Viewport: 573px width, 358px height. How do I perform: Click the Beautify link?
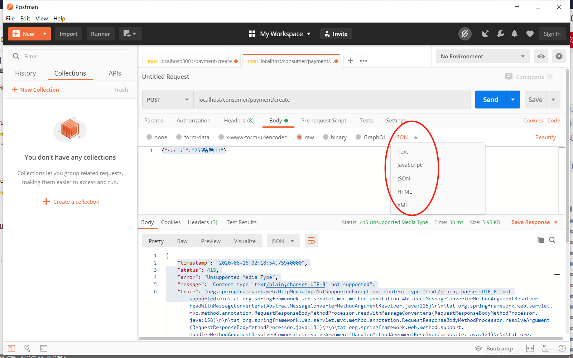point(545,137)
